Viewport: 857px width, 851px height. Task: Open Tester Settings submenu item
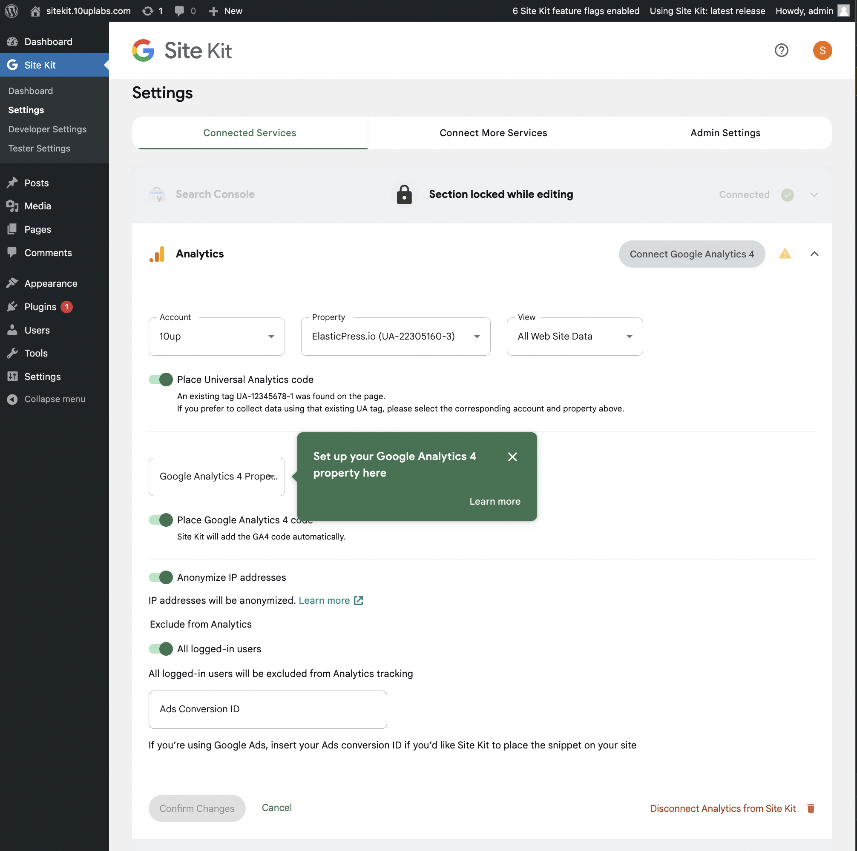coord(40,148)
